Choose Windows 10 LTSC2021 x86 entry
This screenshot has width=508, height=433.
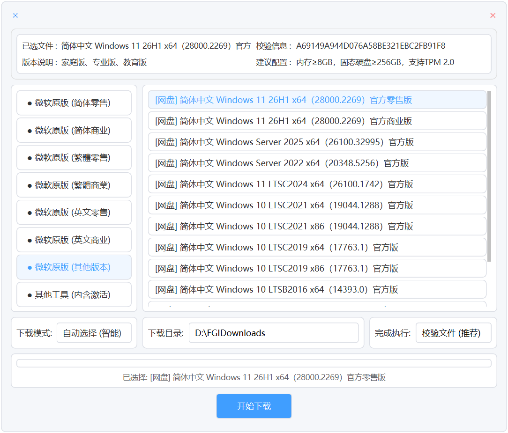pyautogui.click(x=317, y=226)
